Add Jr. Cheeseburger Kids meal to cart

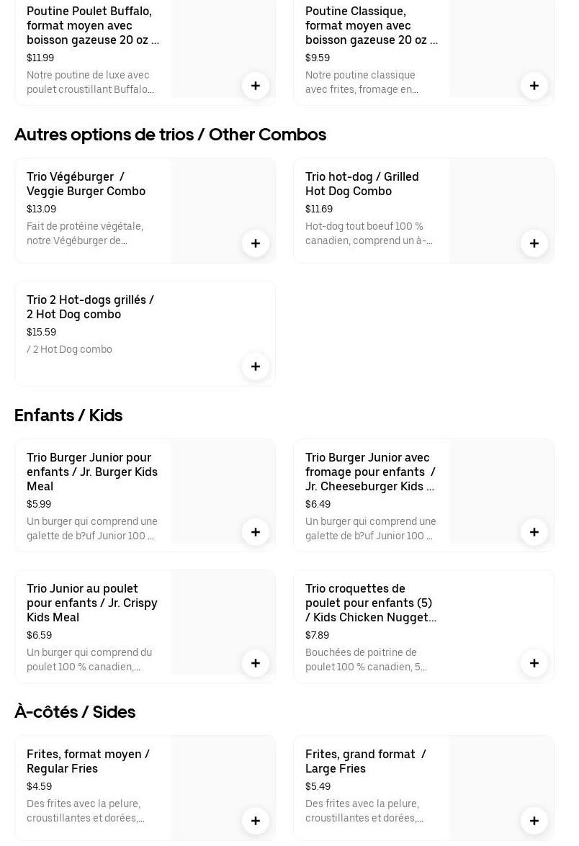coord(534,532)
